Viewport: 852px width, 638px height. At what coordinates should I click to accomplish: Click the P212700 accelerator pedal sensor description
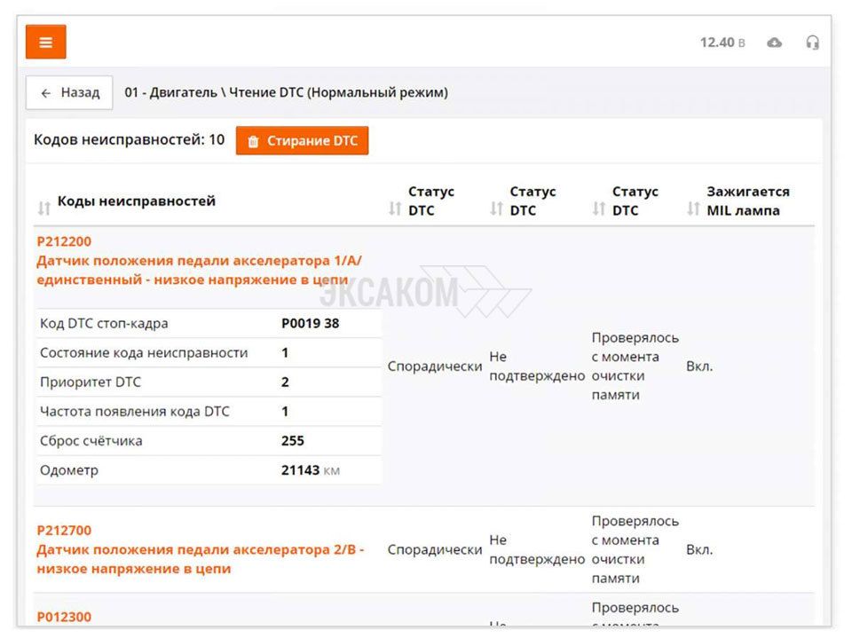click(200, 559)
